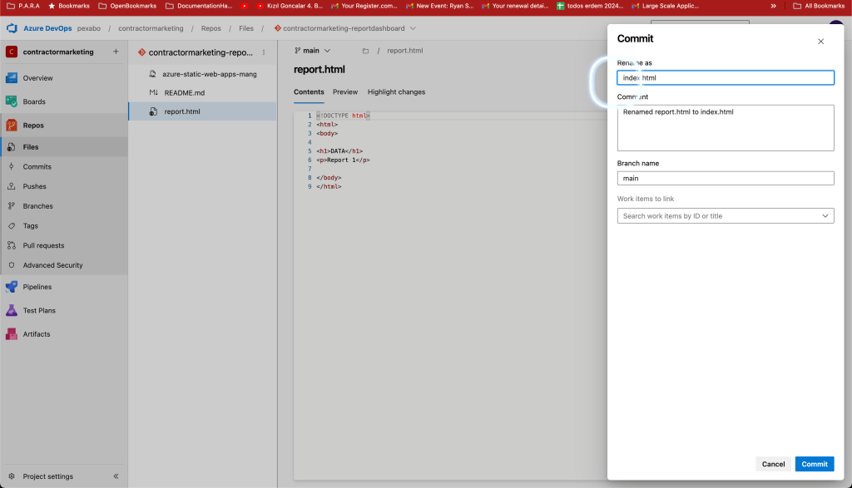The width and height of the screenshot is (852, 488).
Task: Open the P.A.R.A bookmarks folder
Action: [x=23, y=6]
